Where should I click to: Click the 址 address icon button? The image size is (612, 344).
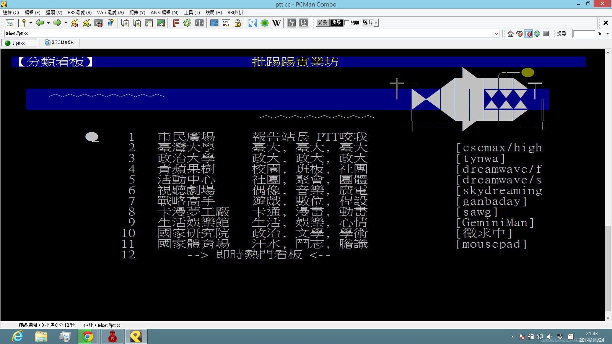[x=303, y=23]
